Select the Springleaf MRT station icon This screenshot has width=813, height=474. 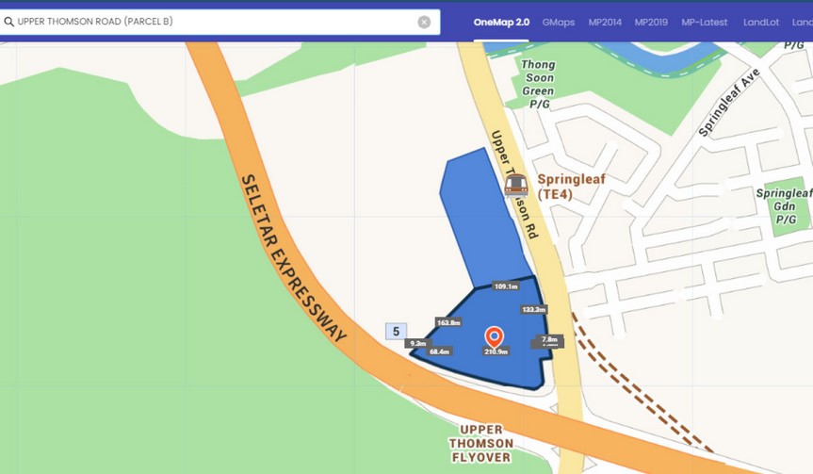point(515,185)
